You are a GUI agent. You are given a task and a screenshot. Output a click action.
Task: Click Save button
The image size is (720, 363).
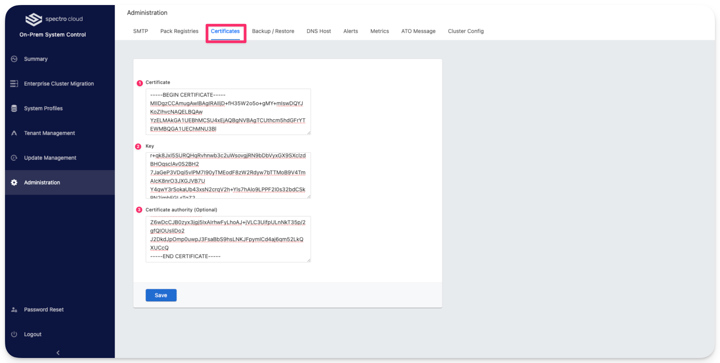tap(161, 295)
